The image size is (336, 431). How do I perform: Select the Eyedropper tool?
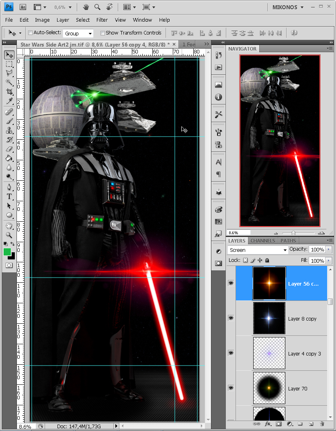9,101
